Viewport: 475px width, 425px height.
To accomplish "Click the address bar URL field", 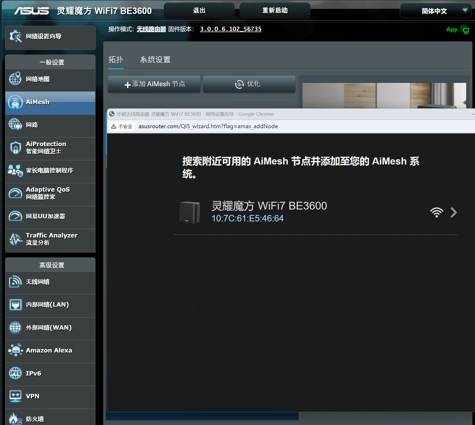I will tap(208, 126).
